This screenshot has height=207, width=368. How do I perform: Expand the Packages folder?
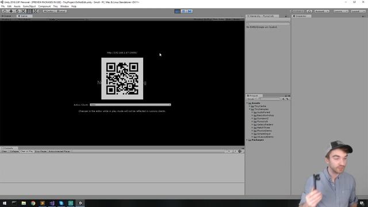[247, 140]
